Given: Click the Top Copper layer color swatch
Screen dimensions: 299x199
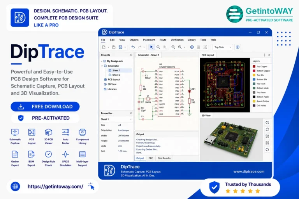Looking at the screenshot, I should pyautogui.click(x=254, y=66).
